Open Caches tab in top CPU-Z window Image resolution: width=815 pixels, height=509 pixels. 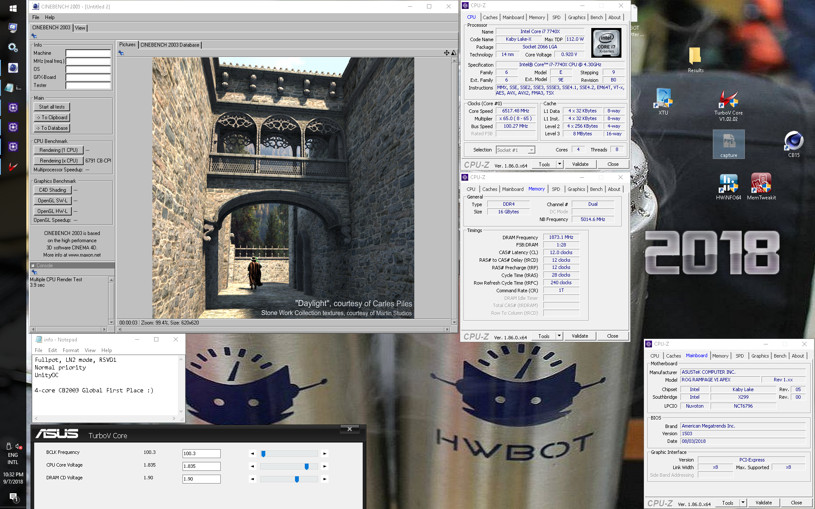click(490, 17)
